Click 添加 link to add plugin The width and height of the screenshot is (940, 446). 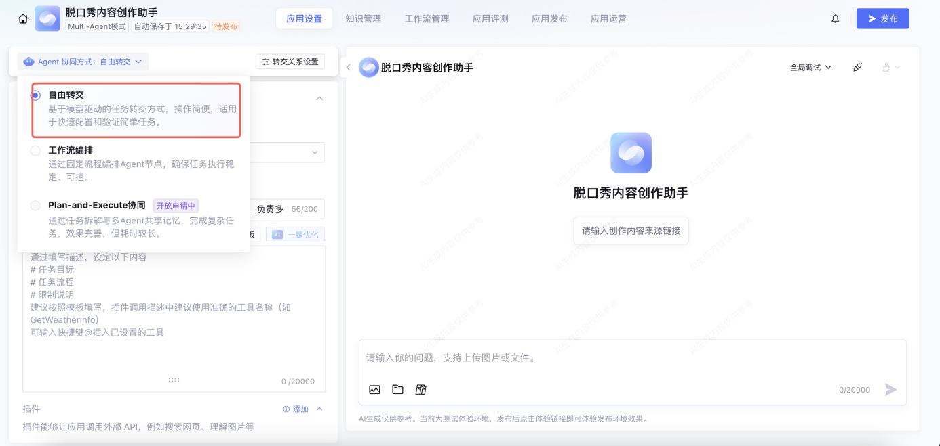[x=295, y=409]
